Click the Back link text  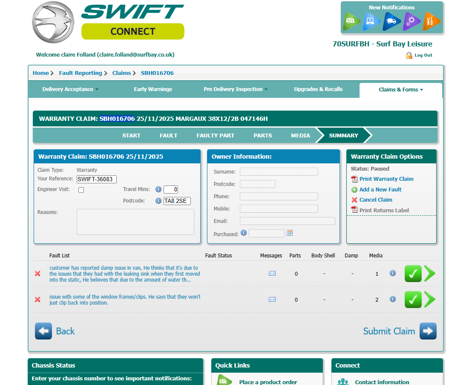click(x=65, y=331)
